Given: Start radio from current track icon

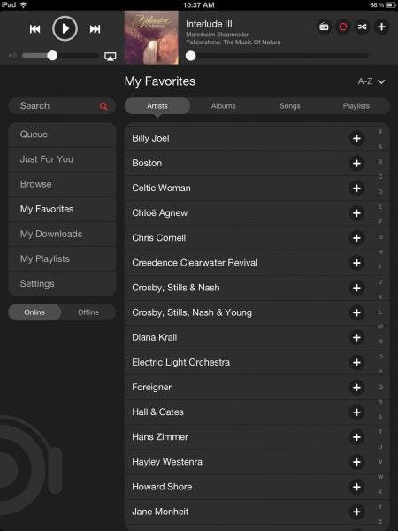Looking at the screenshot, I should 324,27.
